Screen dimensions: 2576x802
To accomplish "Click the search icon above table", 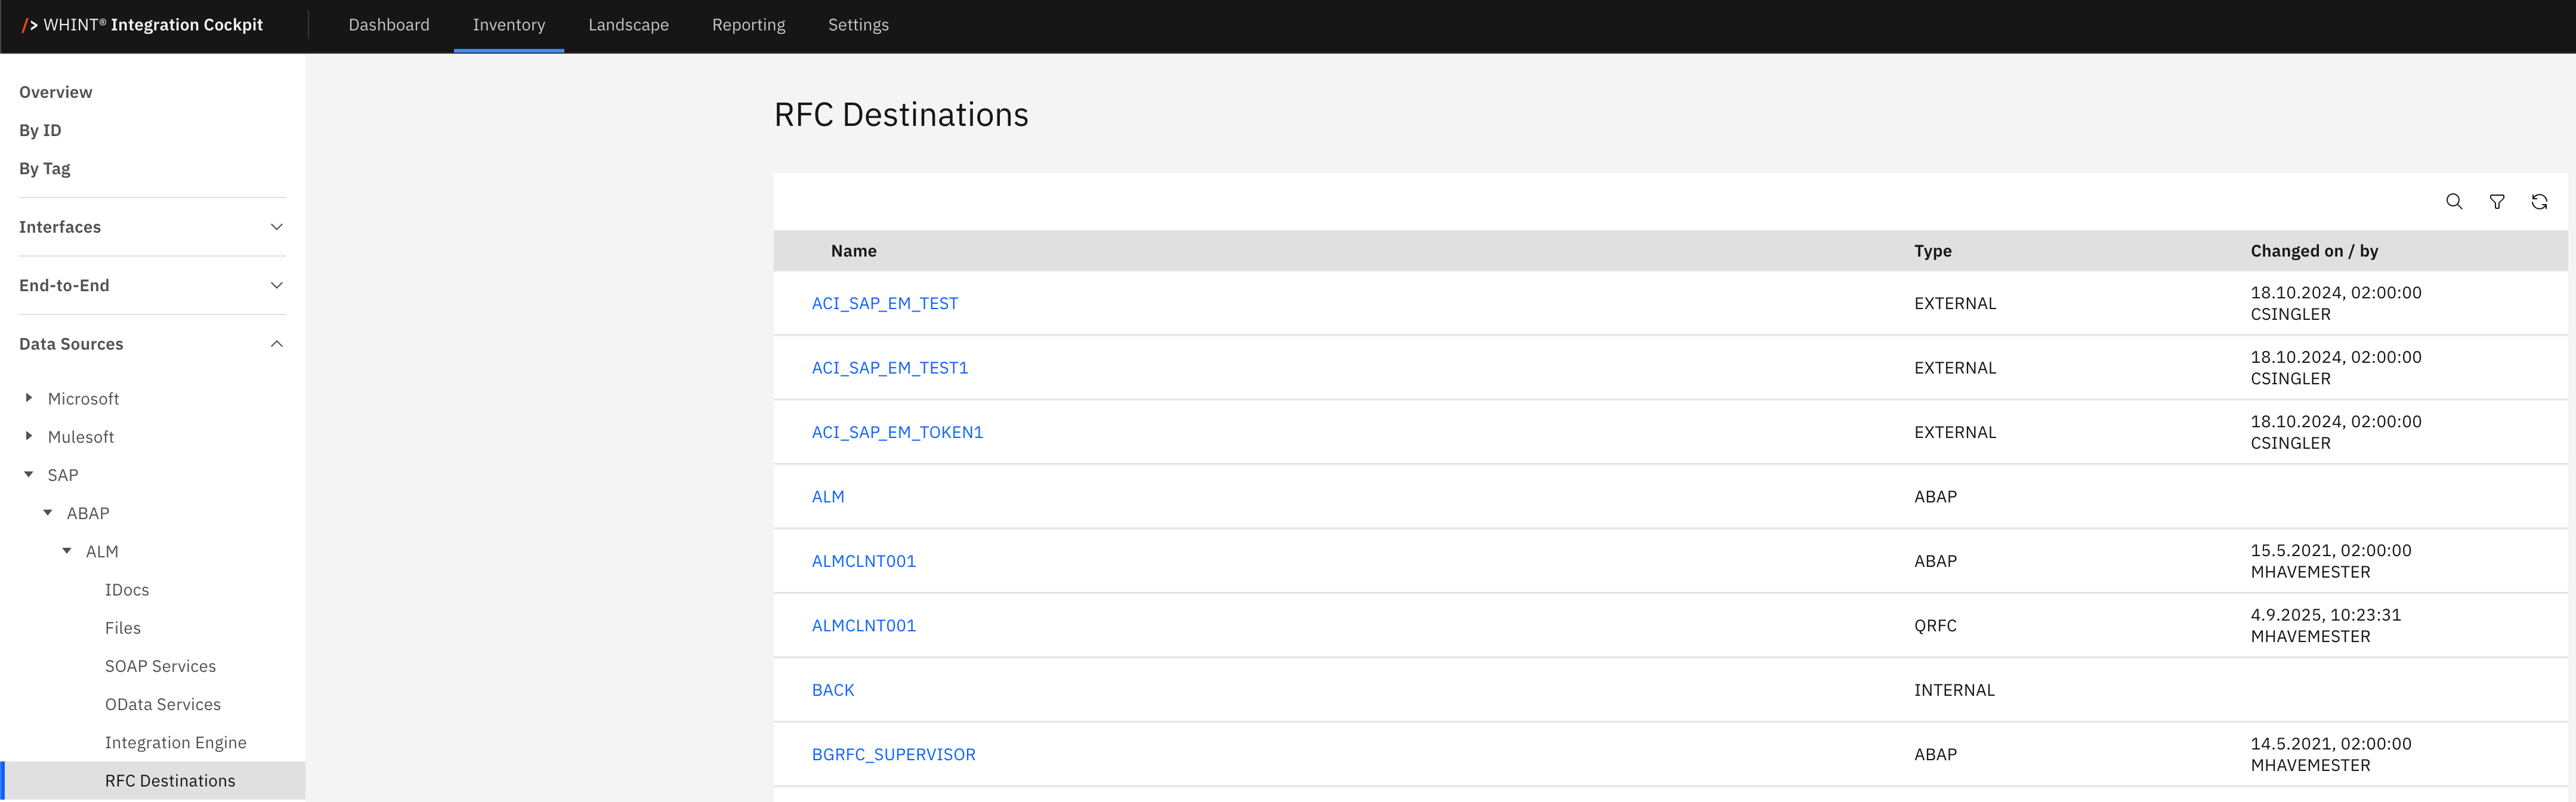I will click(x=2453, y=202).
